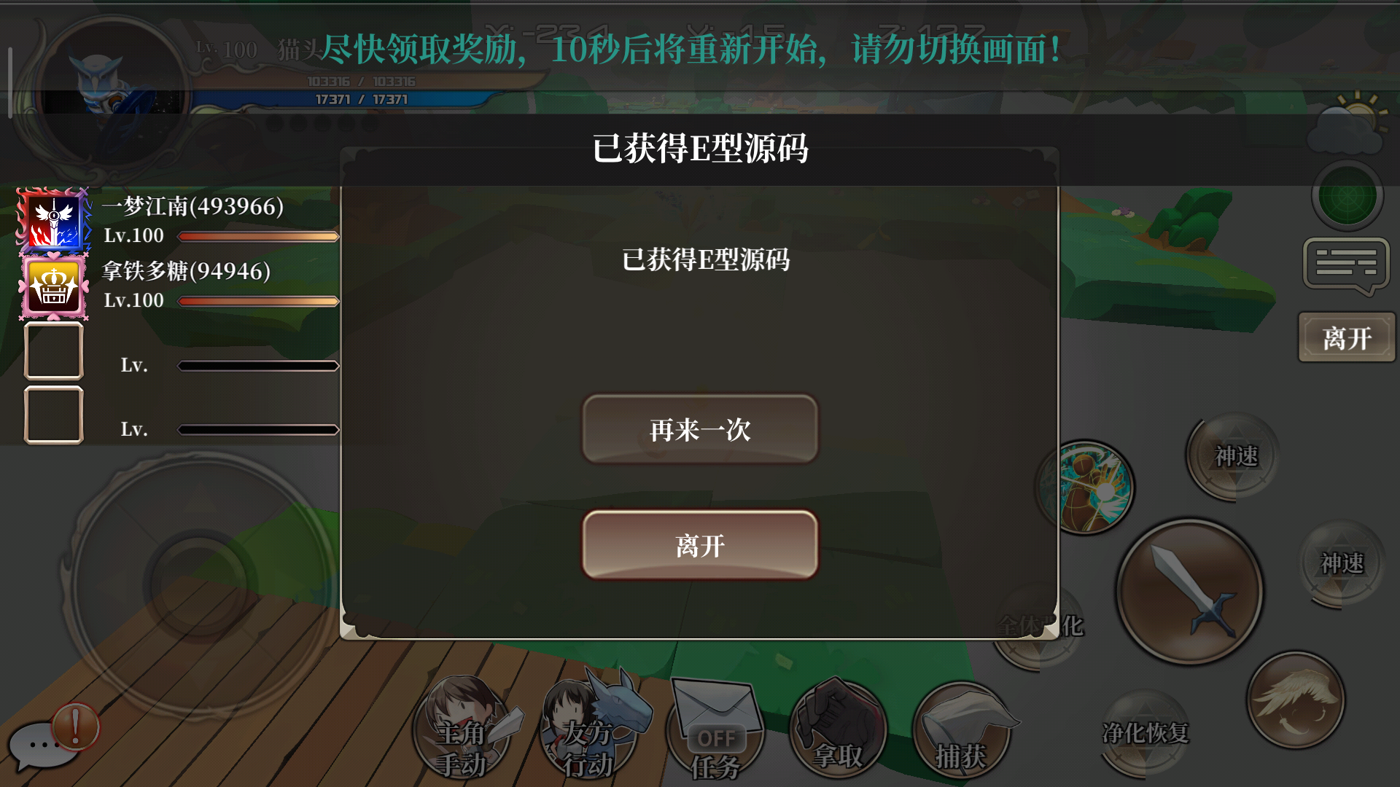
Task: Tap the weather sun-cloud icon
Action: click(1347, 122)
